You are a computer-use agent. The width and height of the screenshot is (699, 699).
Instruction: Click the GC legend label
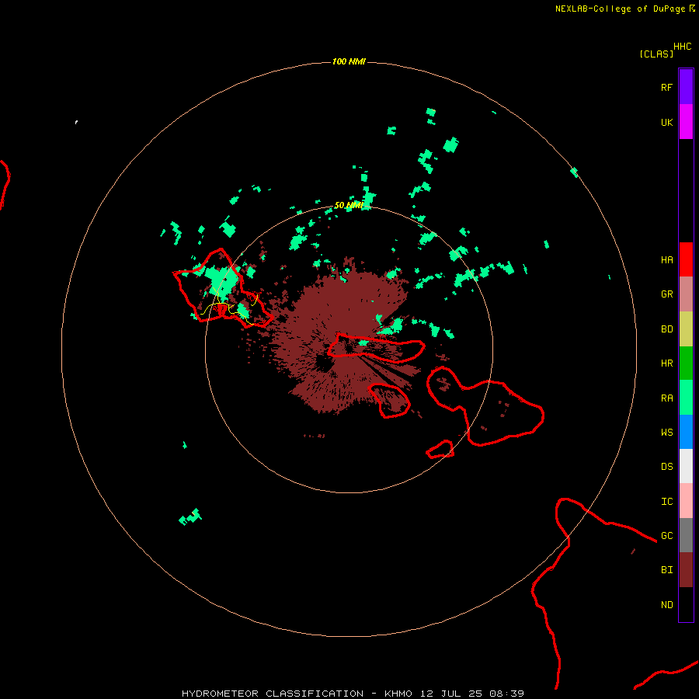point(667,536)
